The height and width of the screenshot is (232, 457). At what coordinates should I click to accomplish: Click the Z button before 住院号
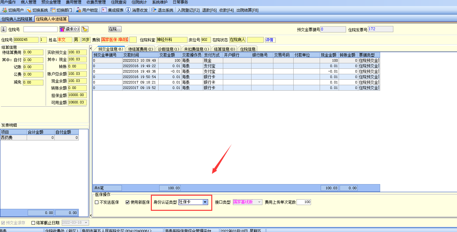pos(4,29)
